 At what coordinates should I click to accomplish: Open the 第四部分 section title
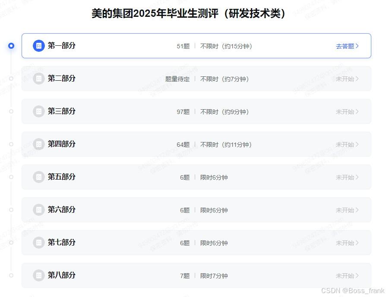coord(62,144)
